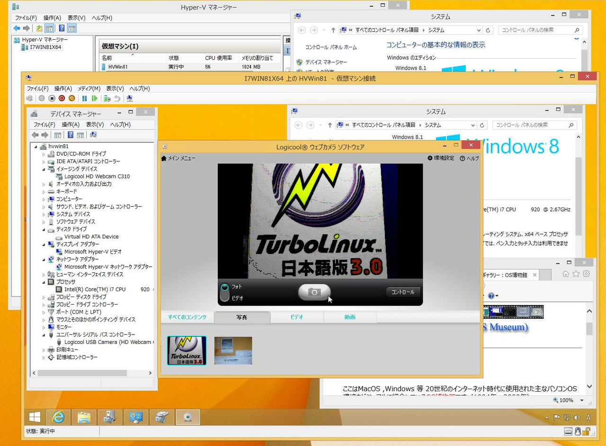
Task: Collapse イメージング デバイス node
Action: 44,169
